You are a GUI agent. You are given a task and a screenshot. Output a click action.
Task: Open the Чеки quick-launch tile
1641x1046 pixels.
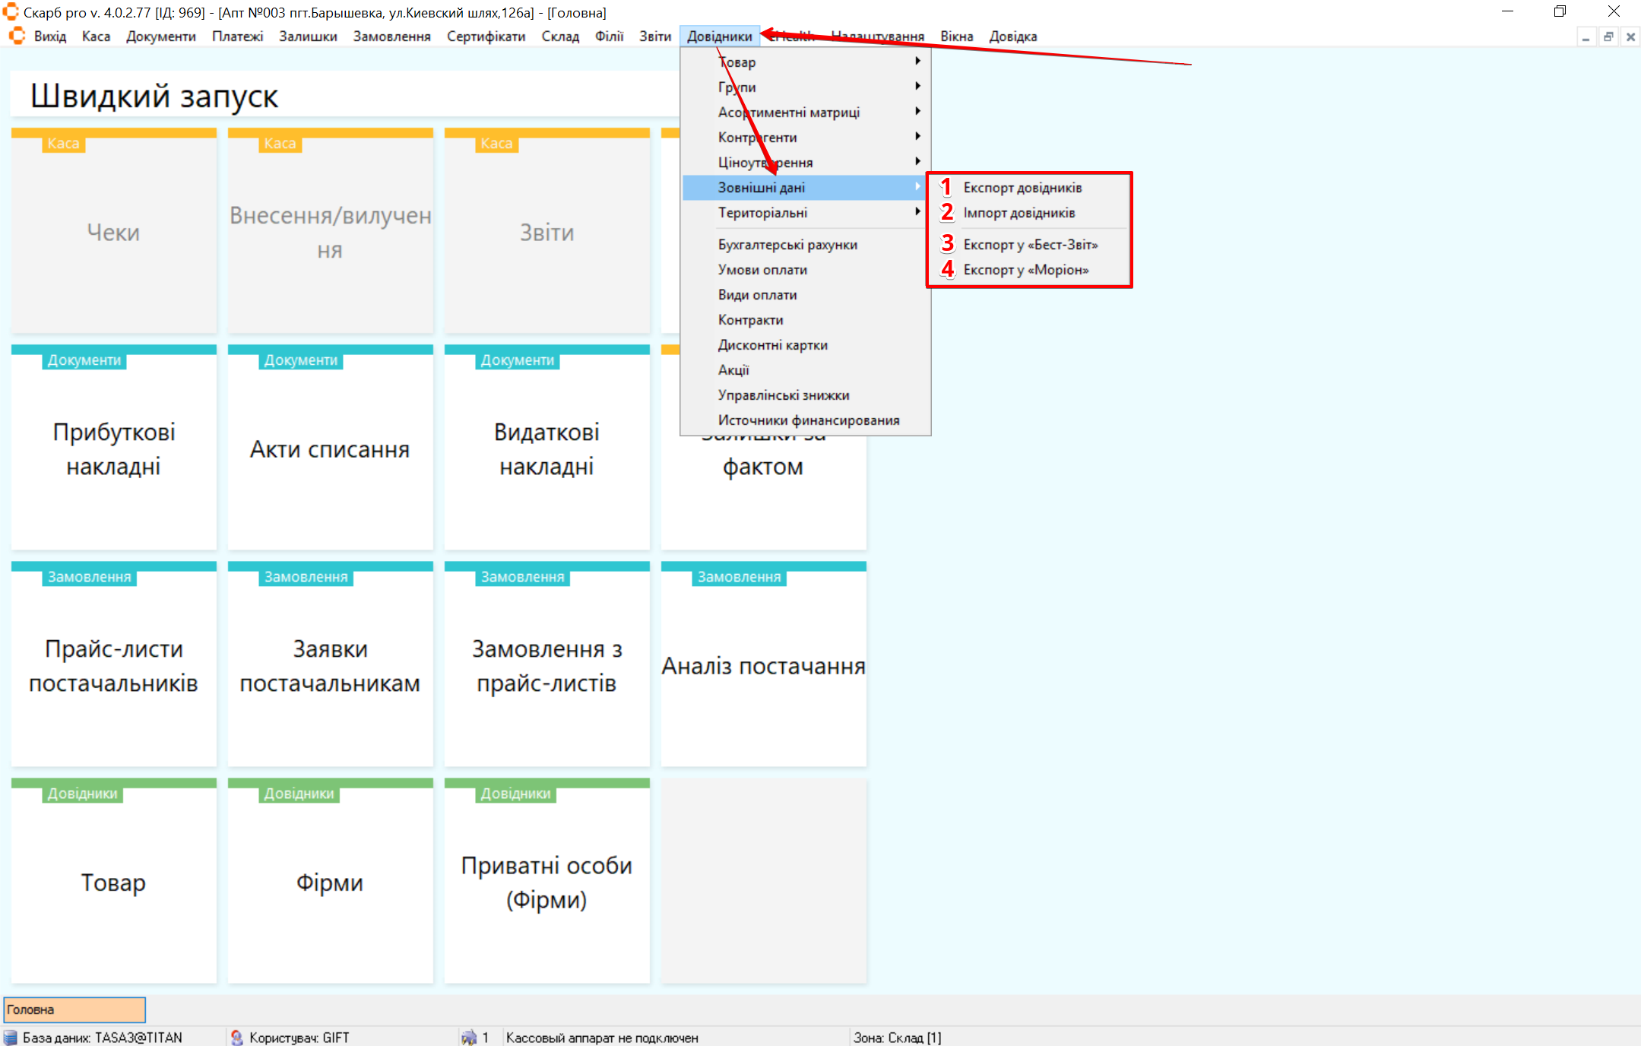(x=114, y=231)
